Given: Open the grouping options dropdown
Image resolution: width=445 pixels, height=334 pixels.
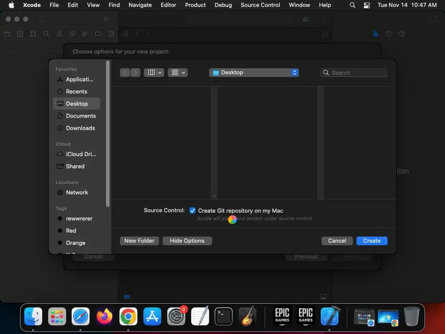Looking at the screenshot, I should (x=178, y=73).
